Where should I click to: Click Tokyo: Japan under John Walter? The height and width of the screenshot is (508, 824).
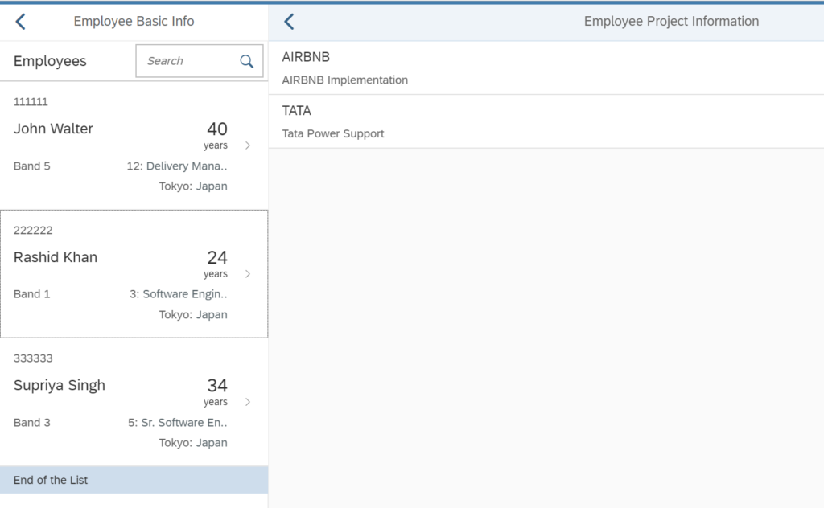pos(193,186)
